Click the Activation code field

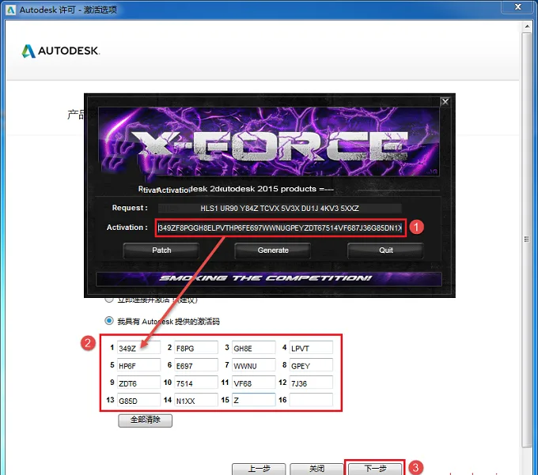pyautogui.click(x=279, y=228)
